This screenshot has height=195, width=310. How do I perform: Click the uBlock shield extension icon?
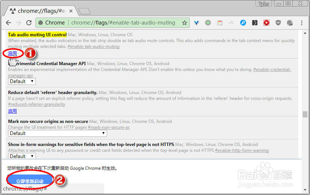click(278, 23)
